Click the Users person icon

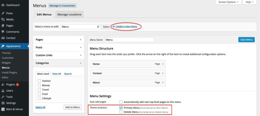pos(3,91)
